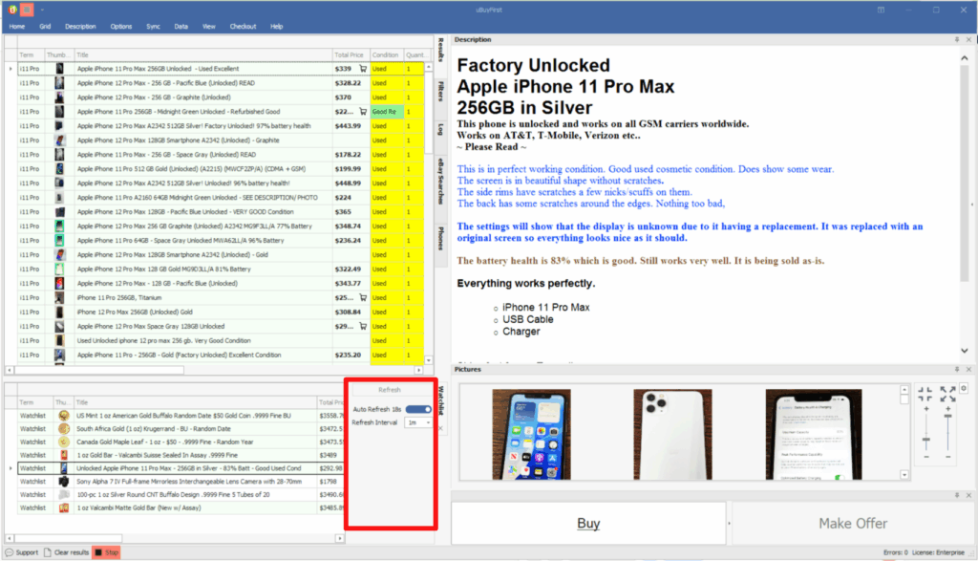Click the expand-outward arrows icon in Pictures
978x561 pixels.
[x=948, y=394]
